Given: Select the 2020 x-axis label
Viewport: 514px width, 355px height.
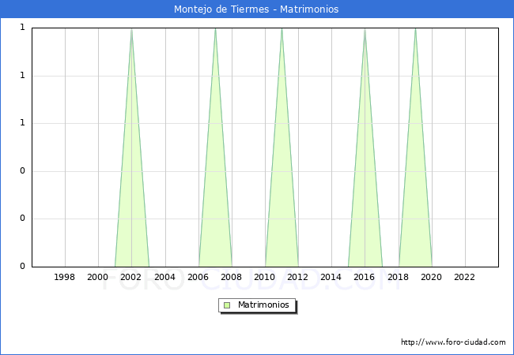Looking at the screenshot, I should 432,277.
